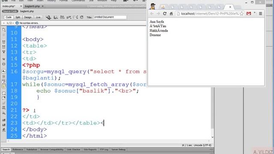
Task: Switch to Design view
Action: (x=27, y=17)
